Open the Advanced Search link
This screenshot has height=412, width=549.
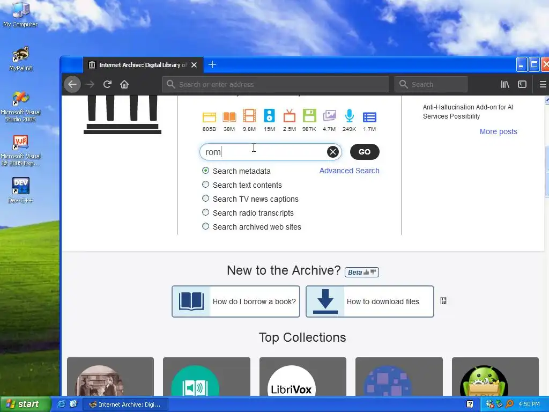[349, 171]
